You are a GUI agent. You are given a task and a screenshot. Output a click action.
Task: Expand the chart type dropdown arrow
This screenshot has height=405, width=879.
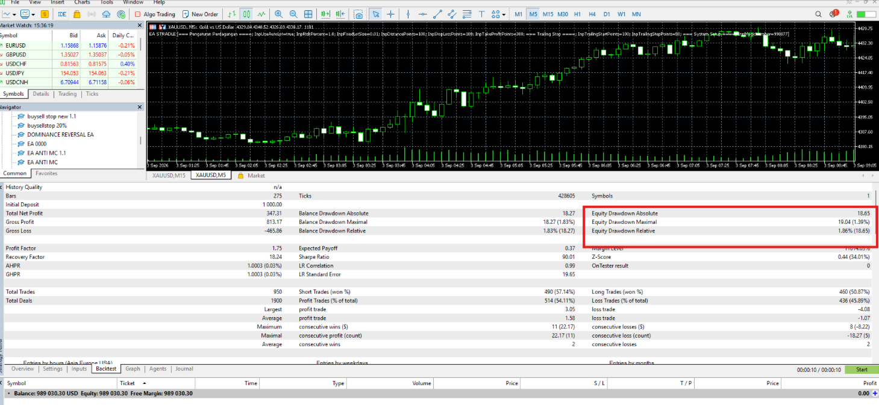[x=14, y=14]
